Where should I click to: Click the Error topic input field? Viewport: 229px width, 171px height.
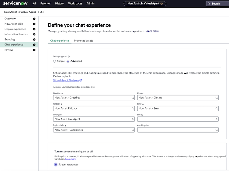coord(178,108)
